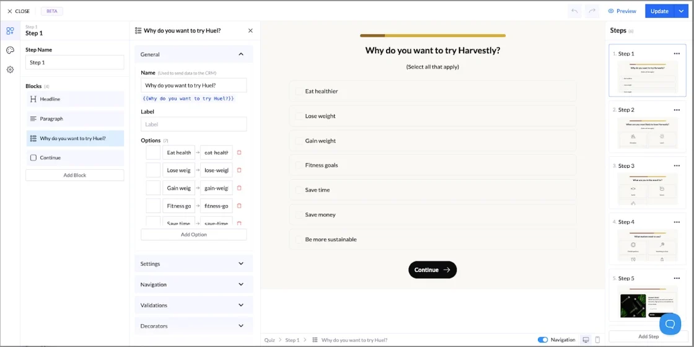Select the Step 1 thumbnail

pos(648,77)
